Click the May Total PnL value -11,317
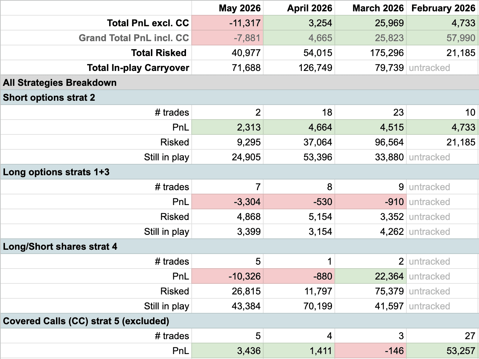Image resolution: width=479 pixels, height=359 pixels. pos(227,23)
